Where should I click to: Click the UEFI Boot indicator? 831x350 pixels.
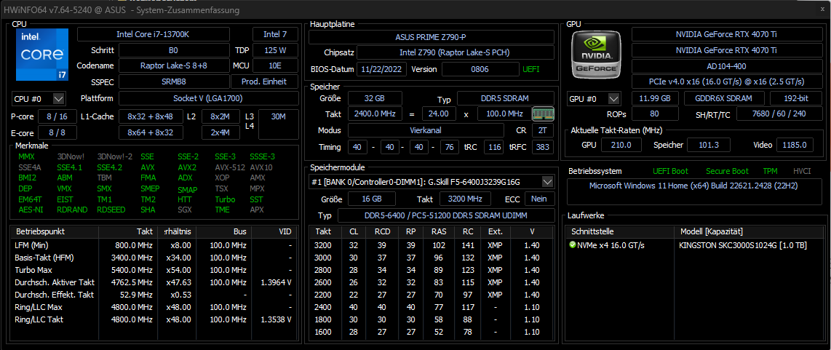coord(671,171)
